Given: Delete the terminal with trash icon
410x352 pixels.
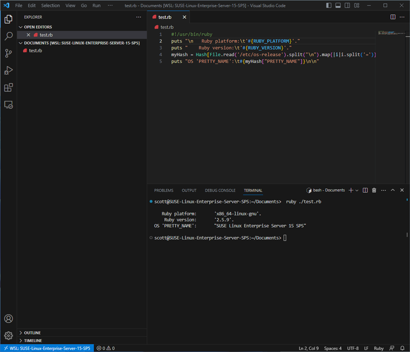Looking at the screenshot, I should 374,191.
